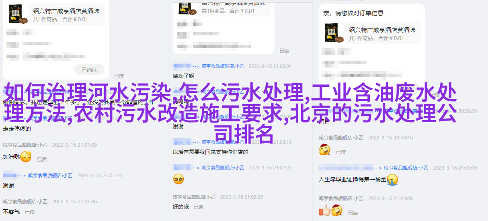Click the smiling emoji beside the thumbs-up
The height and width of the screenshot is (221, 488).
(x=337, y=210)
